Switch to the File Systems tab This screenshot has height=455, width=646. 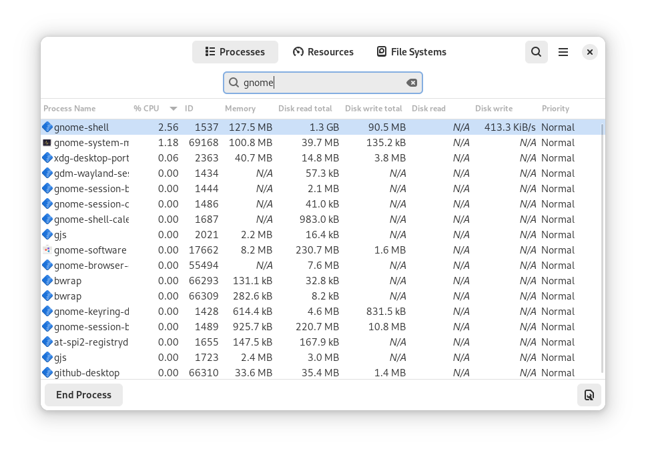[x=411, y=52]
